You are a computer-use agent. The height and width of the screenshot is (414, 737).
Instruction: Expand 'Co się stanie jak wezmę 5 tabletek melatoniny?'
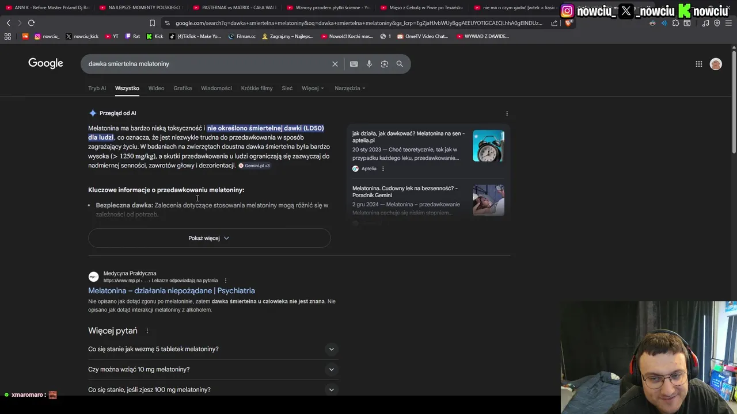[213, 349]
